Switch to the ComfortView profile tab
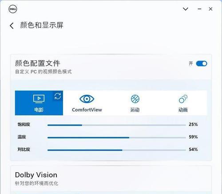 (87, 103)
